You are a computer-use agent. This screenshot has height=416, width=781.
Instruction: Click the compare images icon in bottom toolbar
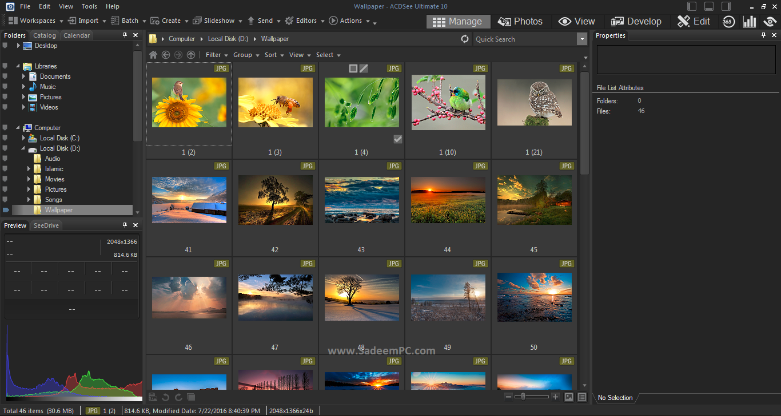(191, 397)
